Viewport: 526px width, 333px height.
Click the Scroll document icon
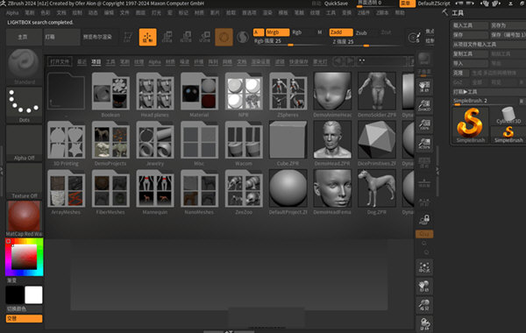(x=424, y=87)
